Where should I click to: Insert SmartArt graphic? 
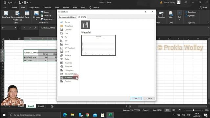46,16
